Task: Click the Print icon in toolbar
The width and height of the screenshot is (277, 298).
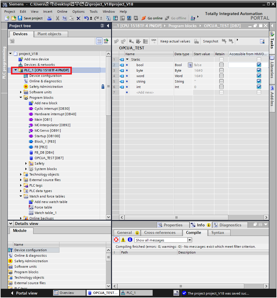Action: coord(49,18)
